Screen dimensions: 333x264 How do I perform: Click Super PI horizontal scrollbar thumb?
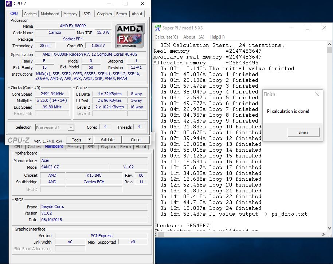click(161, 234)
